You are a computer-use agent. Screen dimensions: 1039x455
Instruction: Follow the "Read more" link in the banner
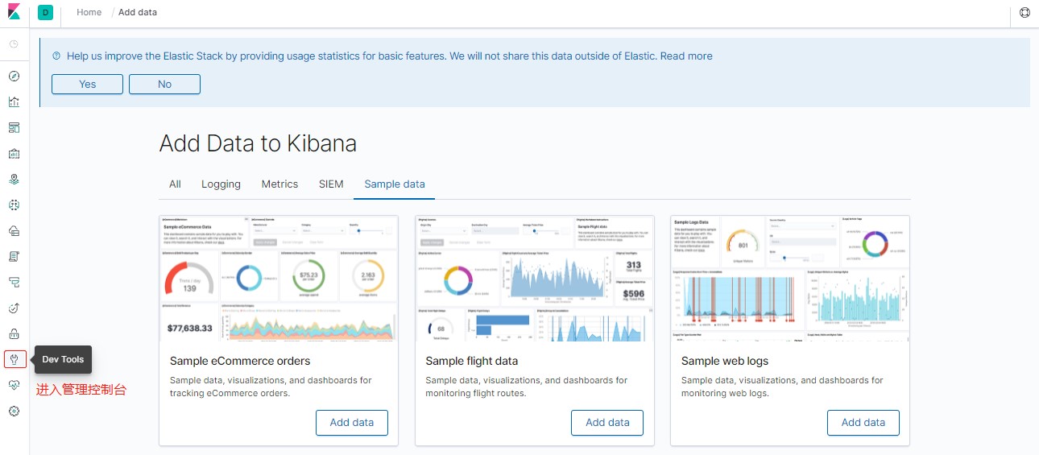686,56
